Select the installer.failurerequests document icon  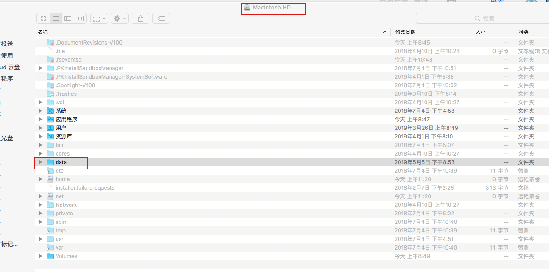coord(50,188)
